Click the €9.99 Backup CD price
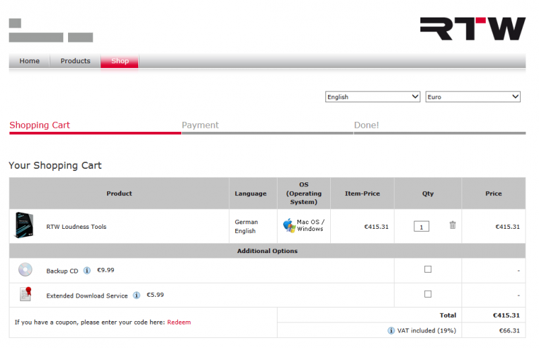 [x=106, y=270]
